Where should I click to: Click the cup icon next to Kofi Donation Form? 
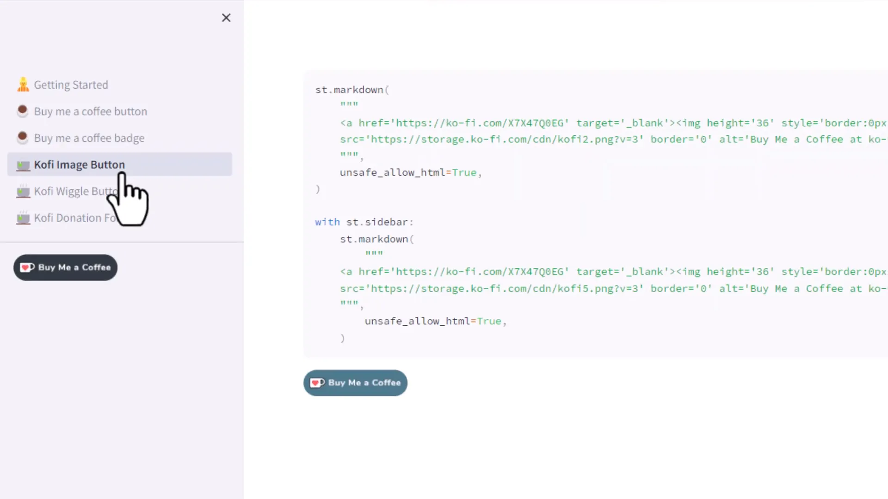(x=23, y=218)
